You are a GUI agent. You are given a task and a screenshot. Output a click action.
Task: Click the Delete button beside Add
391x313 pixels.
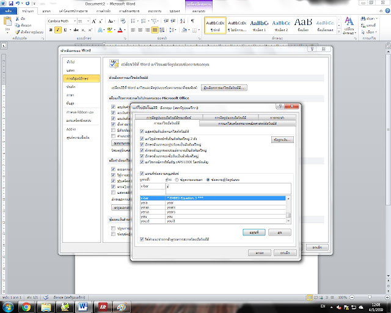coord(280,232)
